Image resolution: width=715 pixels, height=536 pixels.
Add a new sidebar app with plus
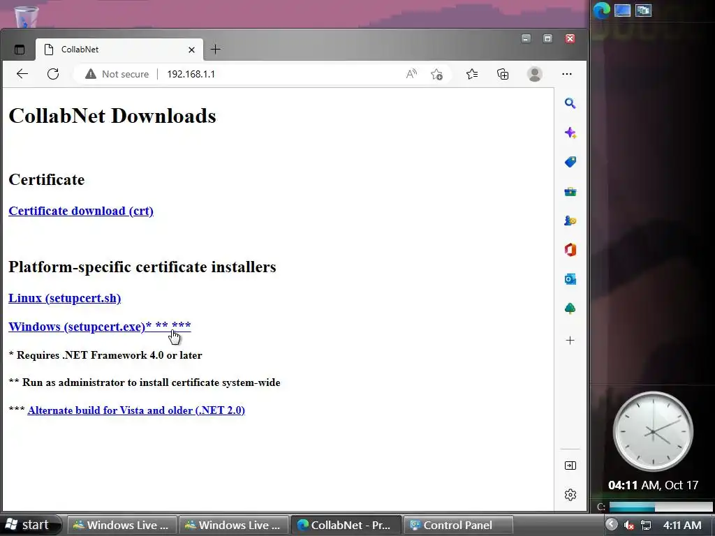(570, 341)
